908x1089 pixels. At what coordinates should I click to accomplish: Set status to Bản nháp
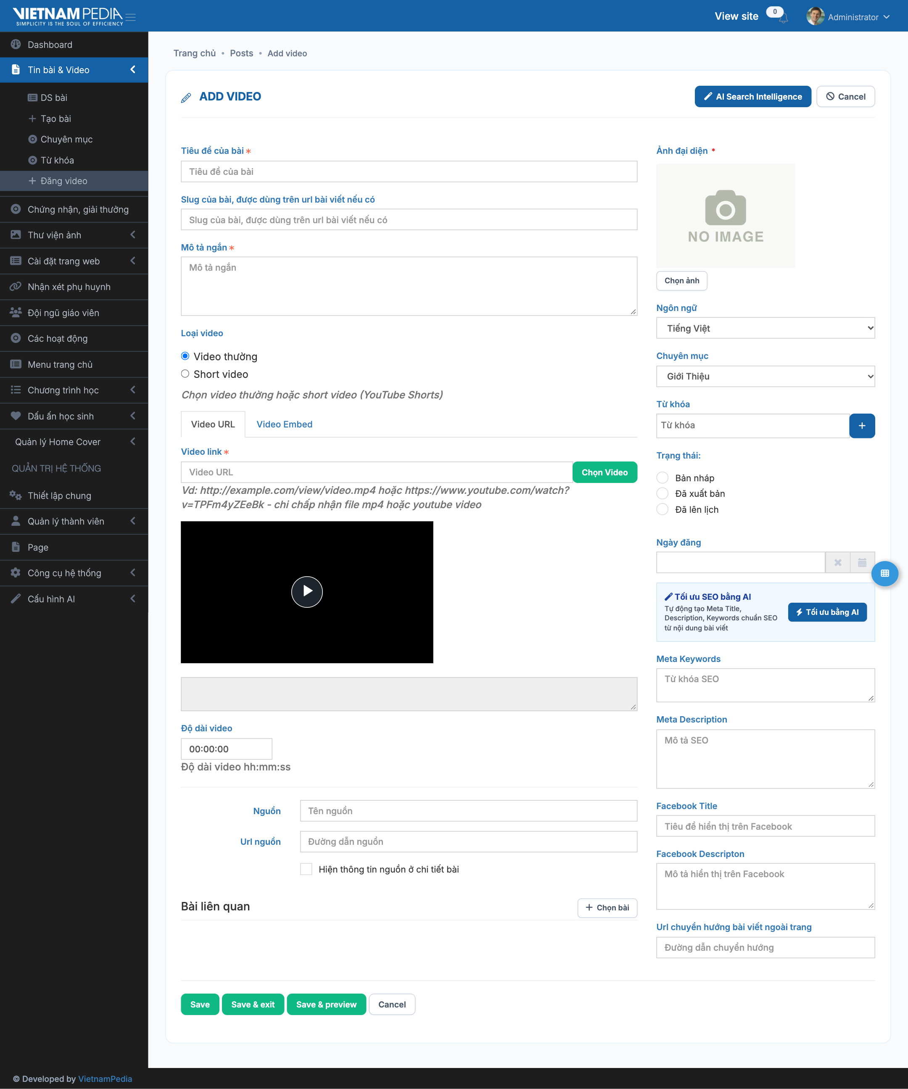[662, 477]
